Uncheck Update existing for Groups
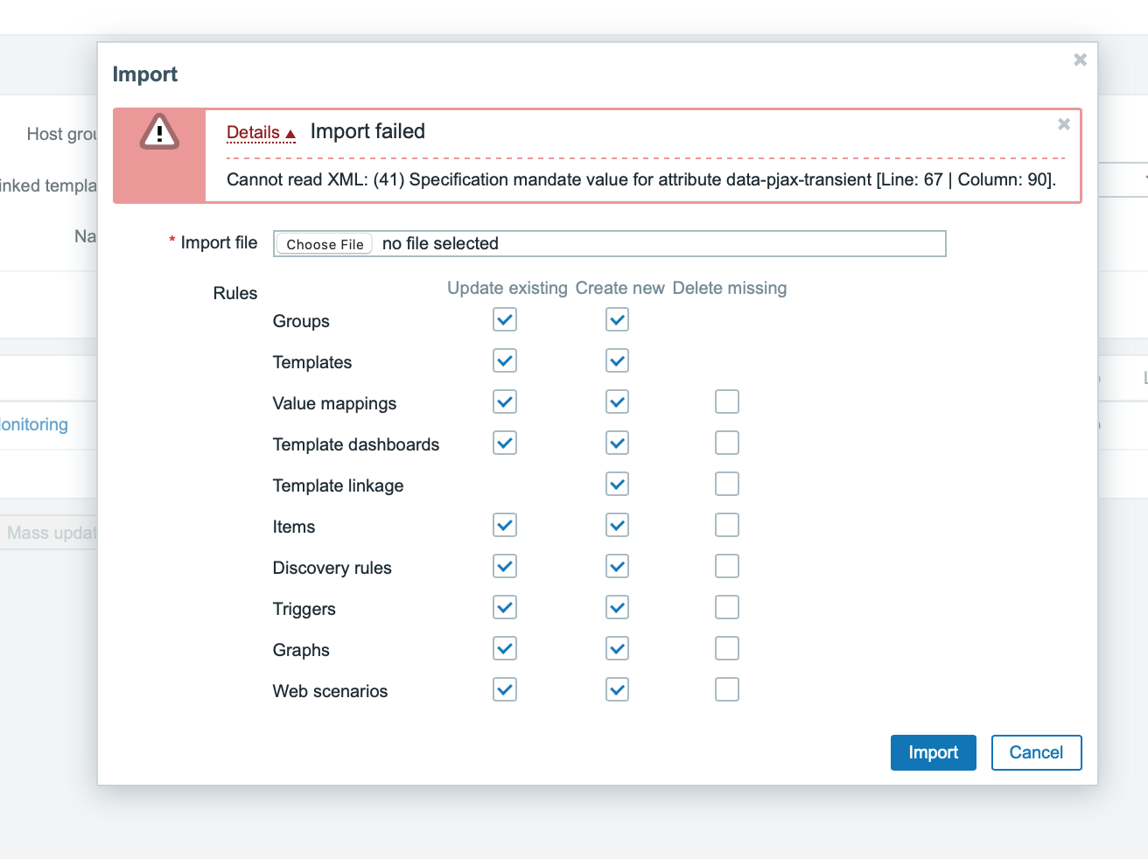 click(x=505, y=320)
